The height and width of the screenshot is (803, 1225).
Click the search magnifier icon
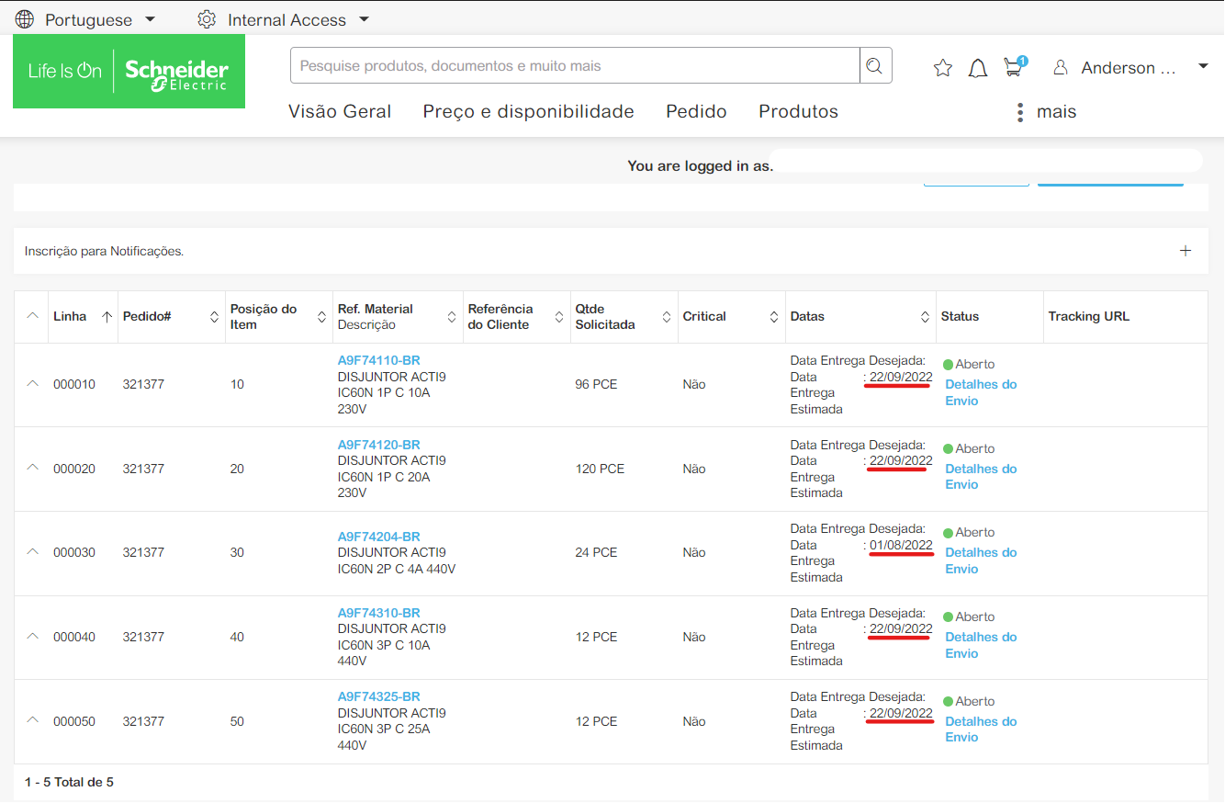(x=875, y=66)
